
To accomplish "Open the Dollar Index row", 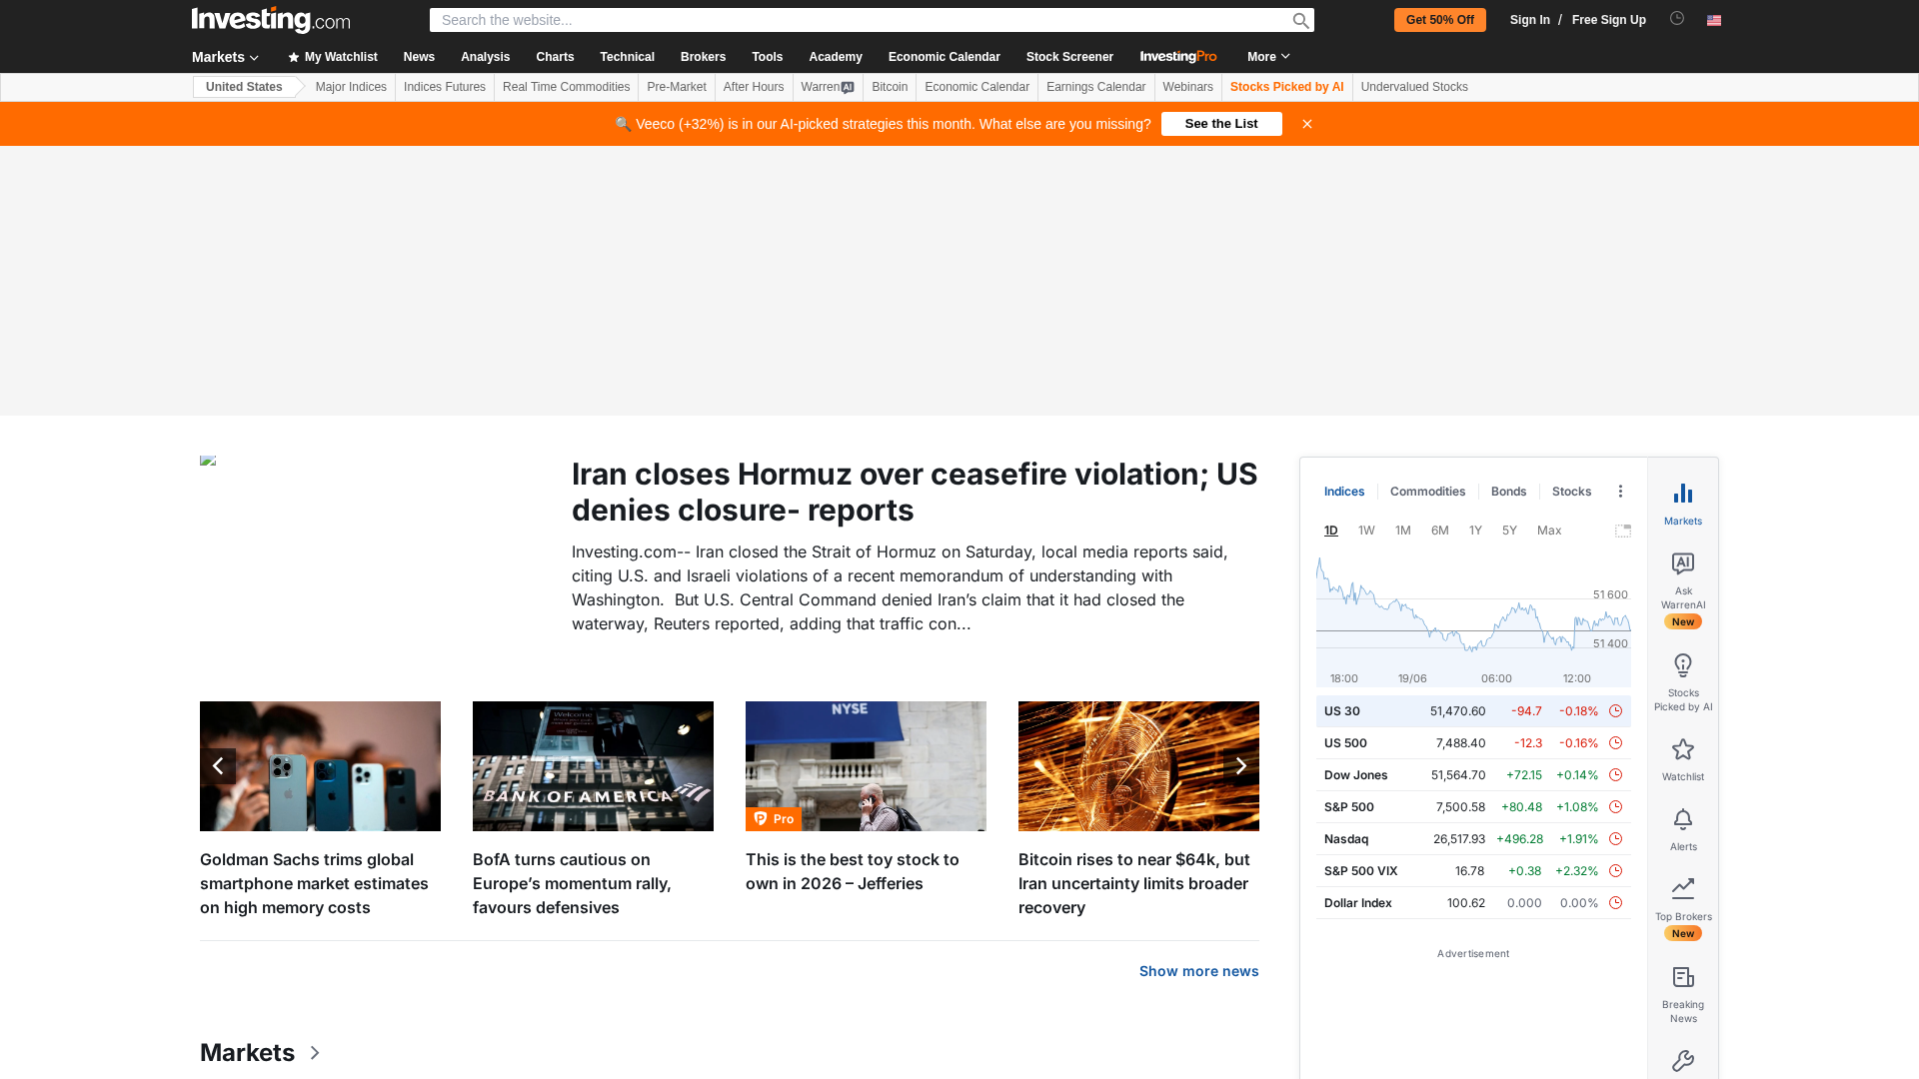I will pos(1473,903).
